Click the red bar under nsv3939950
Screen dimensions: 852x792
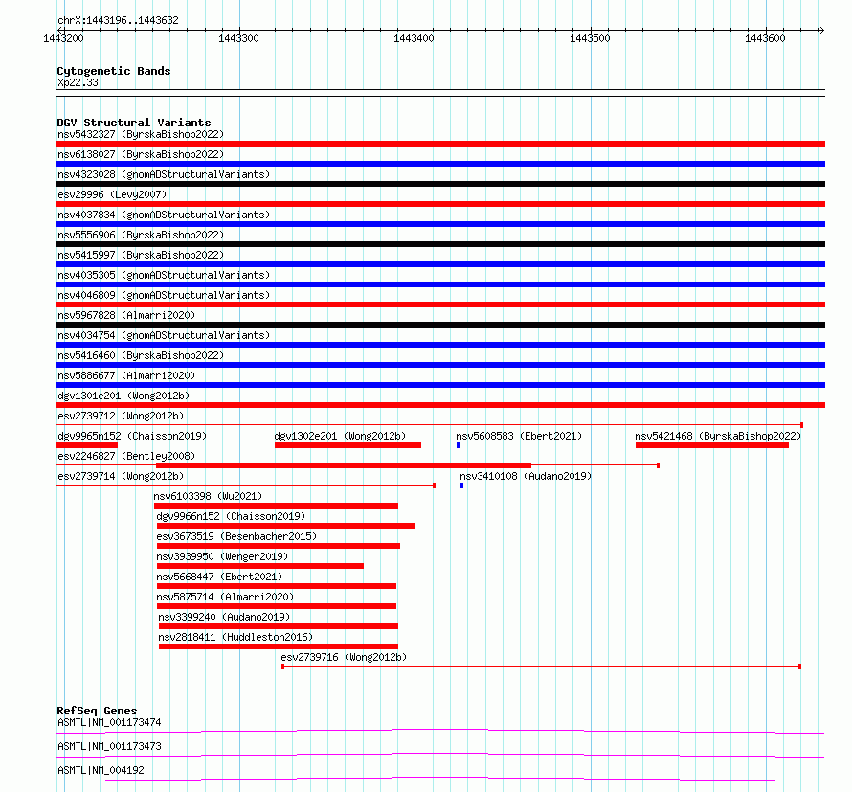coord(260,566)
